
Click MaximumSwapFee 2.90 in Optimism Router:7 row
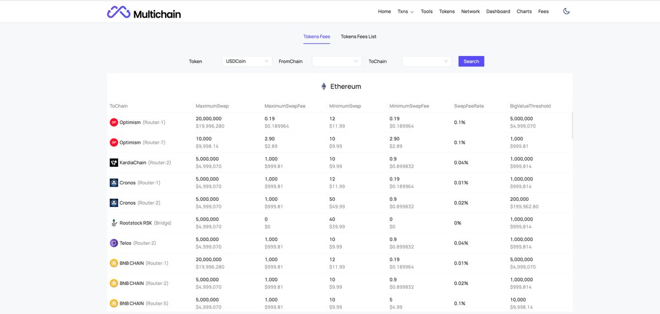(270, 139)
